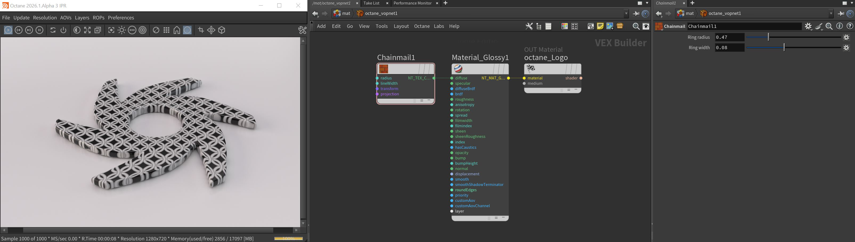Toggle the eye display options in network editor

(646, 27)
